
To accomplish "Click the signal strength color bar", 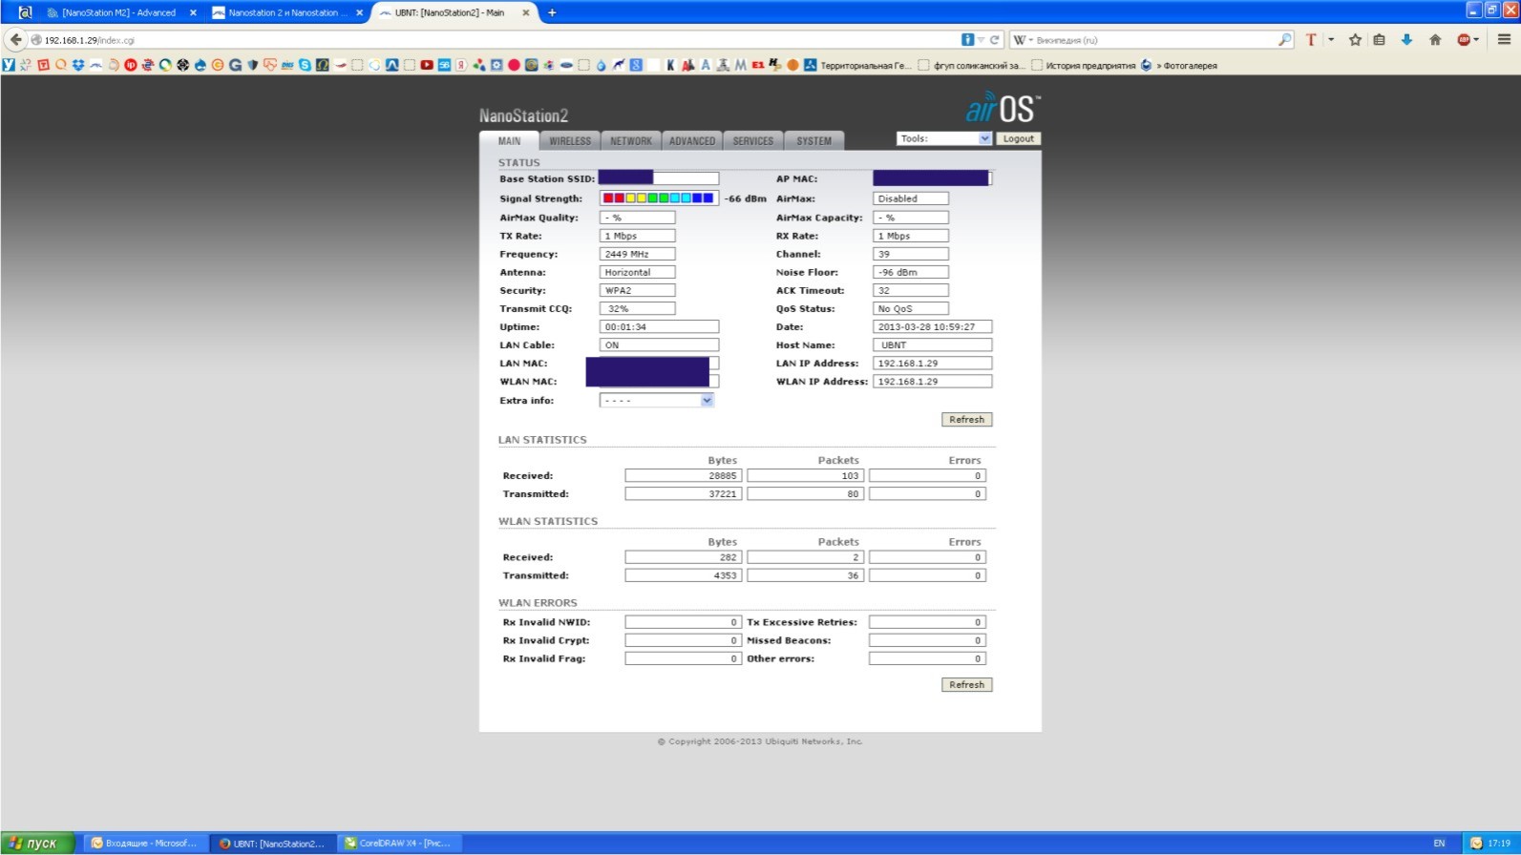I will click(x=659, y=198).
